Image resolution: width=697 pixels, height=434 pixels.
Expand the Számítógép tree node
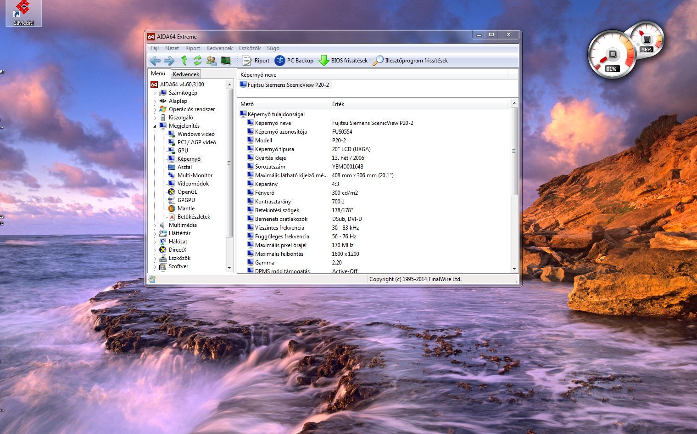click(x=155, y=93)
